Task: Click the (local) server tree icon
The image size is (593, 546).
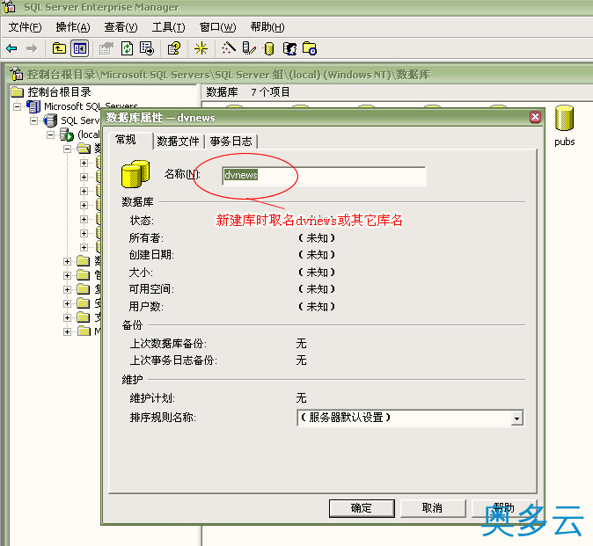Action: [67, 135]
